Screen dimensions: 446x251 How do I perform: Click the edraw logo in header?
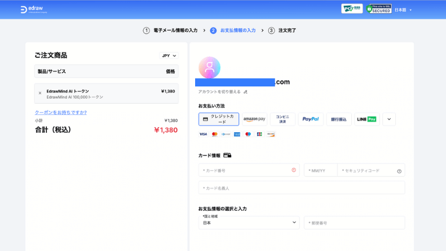coord(33,9)
